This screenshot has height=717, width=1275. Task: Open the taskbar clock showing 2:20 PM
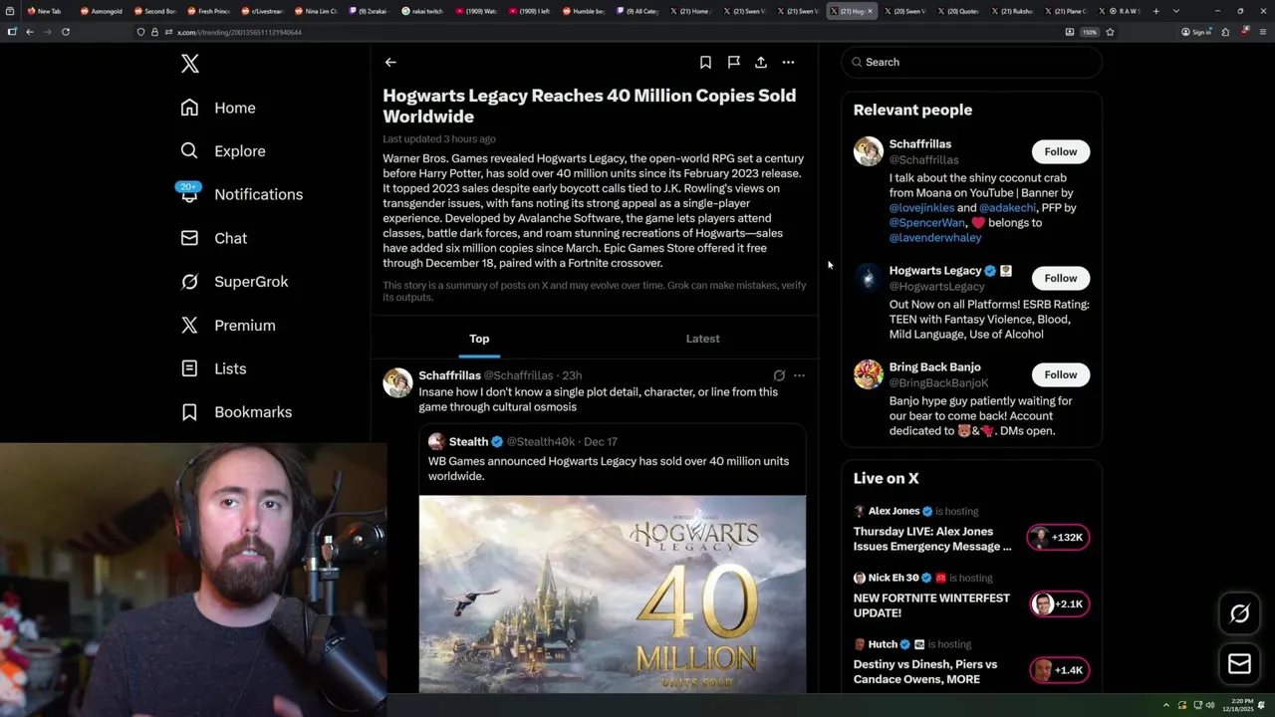pos(1239,705)
